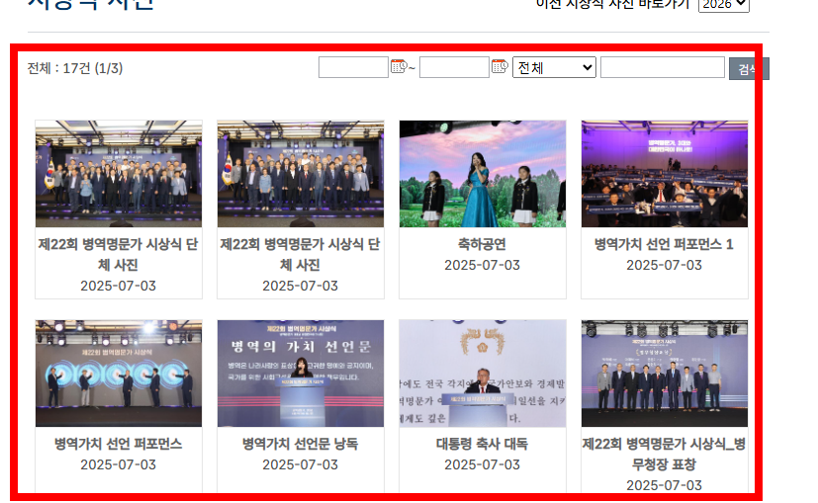Image resolution: width=818 pixels, height=503 pixels.
Task: Click the 병역가치 선언문 낭독 title link
Action: [300, 444]
